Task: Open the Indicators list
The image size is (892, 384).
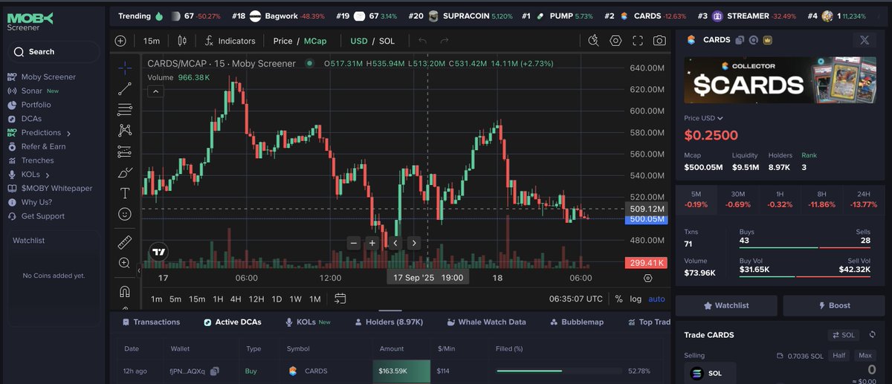Action: [x=230, y=41]
